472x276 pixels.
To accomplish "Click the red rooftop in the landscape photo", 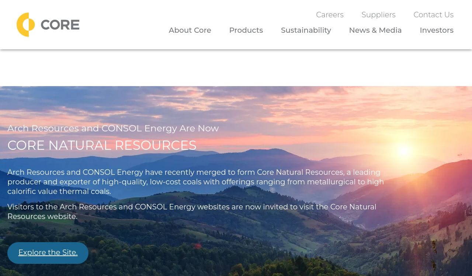I will (198, 246).
